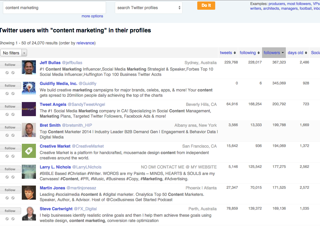The image size is (320, 227).
Task: Sort results by the tweets column
Action: [x=228, y=53]
